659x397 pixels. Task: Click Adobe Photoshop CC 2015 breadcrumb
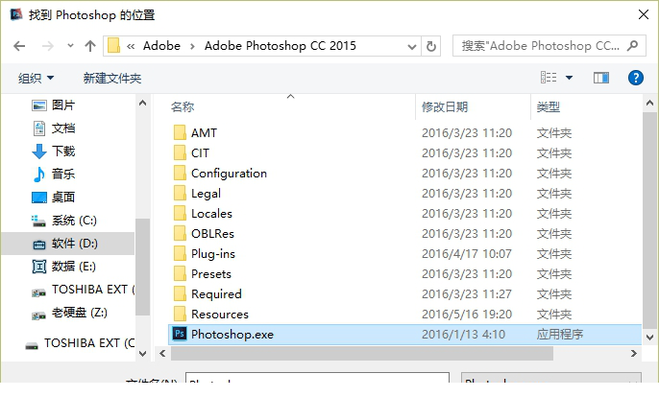[280, 45]
